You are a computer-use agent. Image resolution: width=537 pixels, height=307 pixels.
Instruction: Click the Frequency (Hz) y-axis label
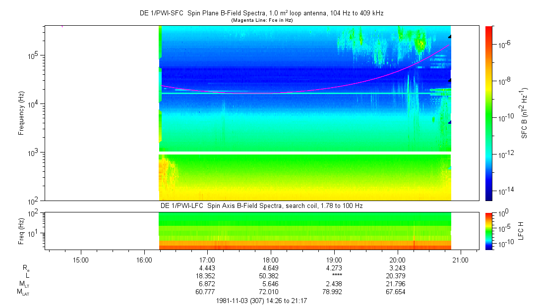tap(21, 113)
